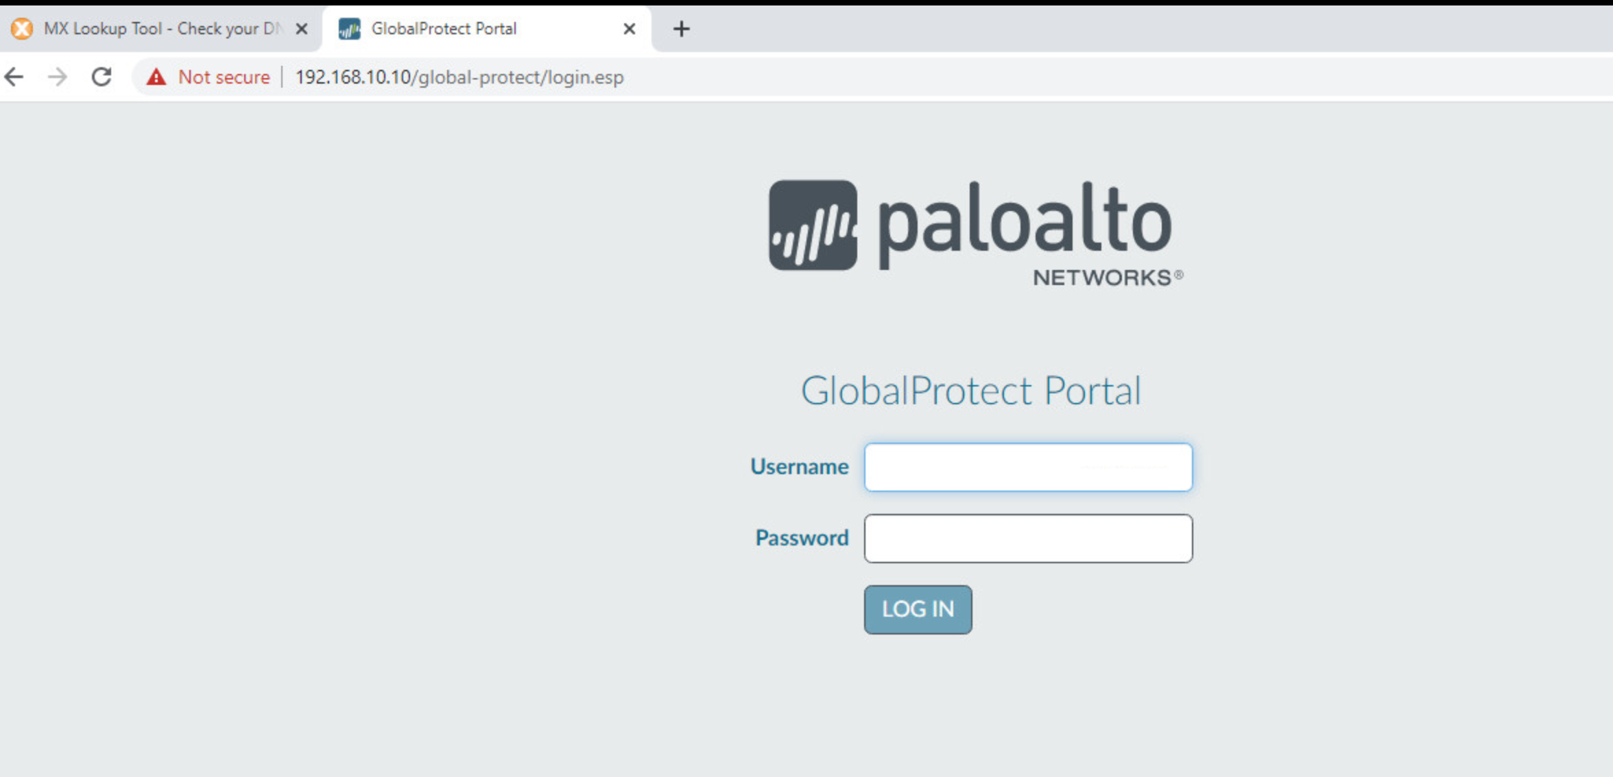Switch to the MX Lookup Tool tab
Image resolution: width=1613 pixels, height=777 pixels.
161,29
